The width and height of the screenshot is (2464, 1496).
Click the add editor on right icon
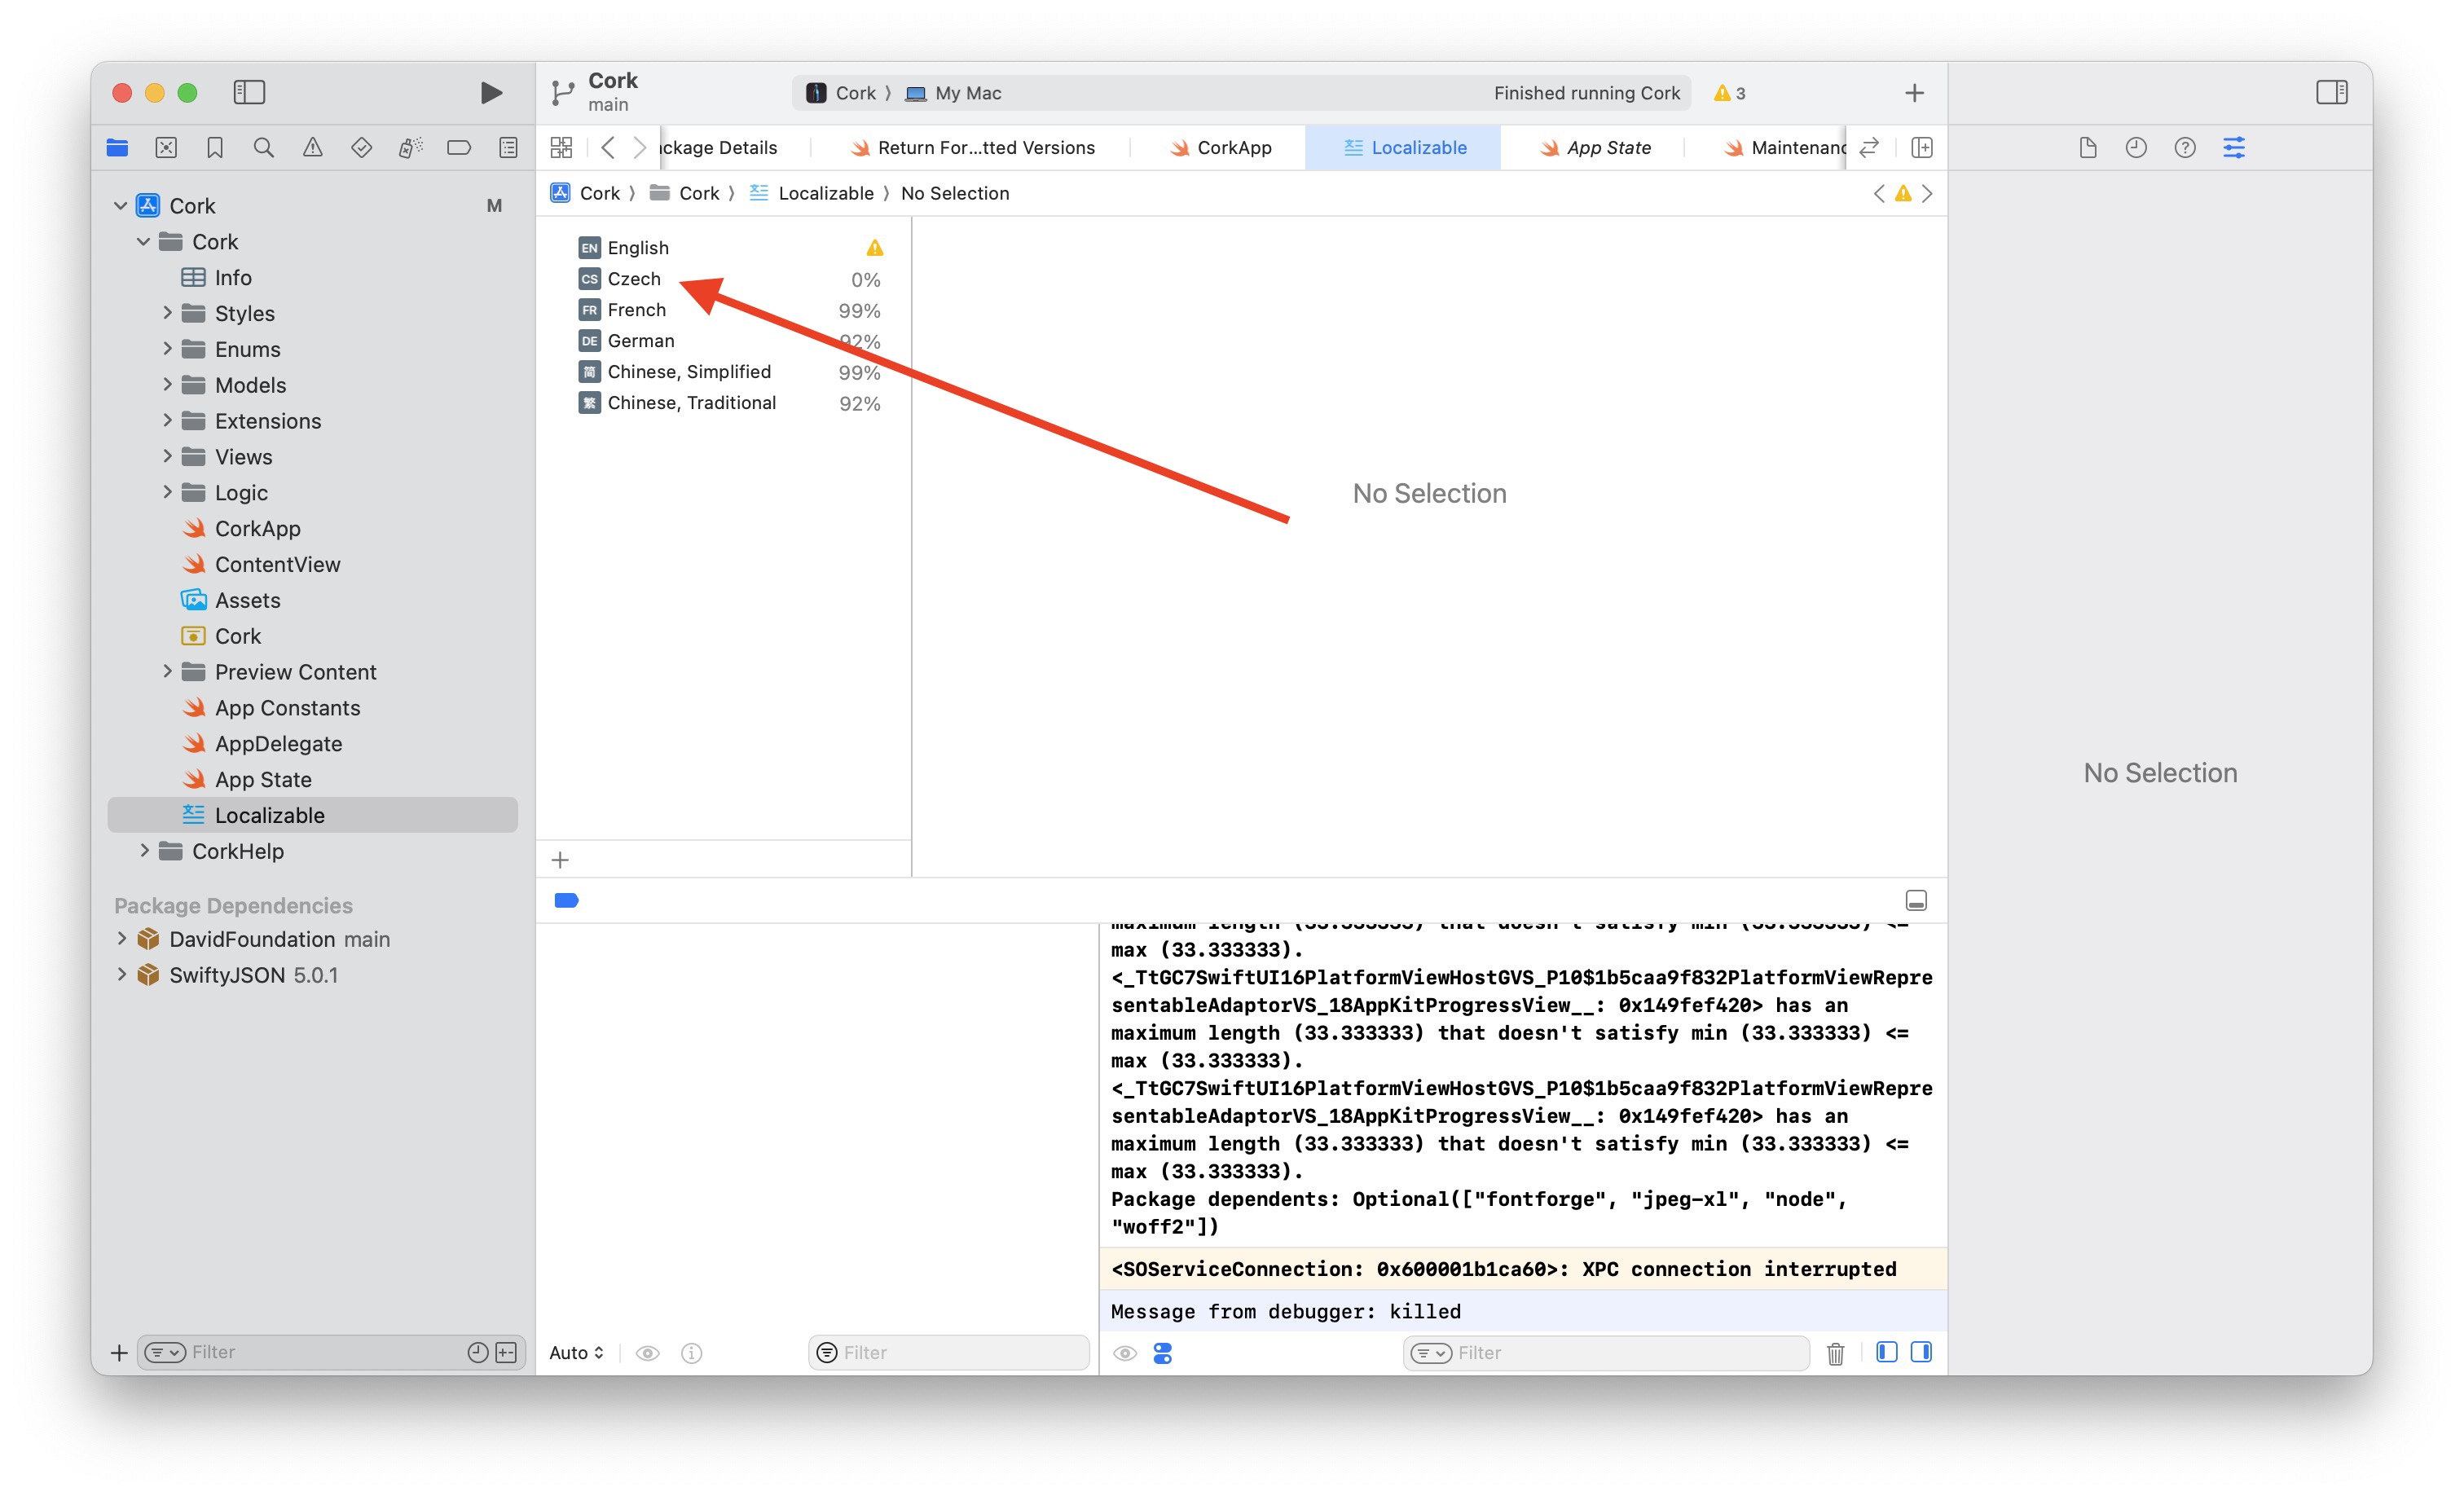click(x=1921, y=148)
